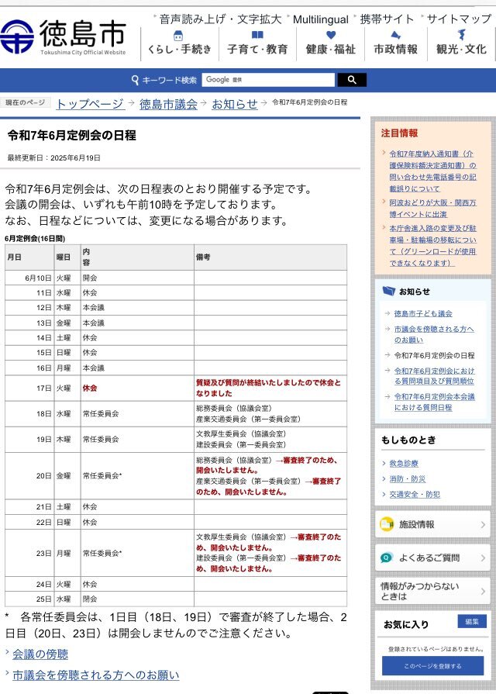The height and width of the screenshot is (694, 496).
Task: Click the 編集 button in お気に入り
Action: coord(472,621)
